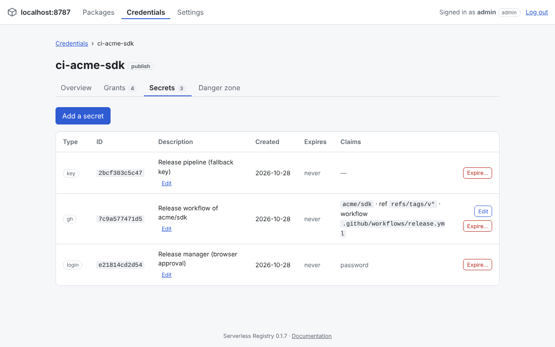Click the 'login' type badge
Screen dimensions: 555x347
pyautogui.click(x=72, y=265)
